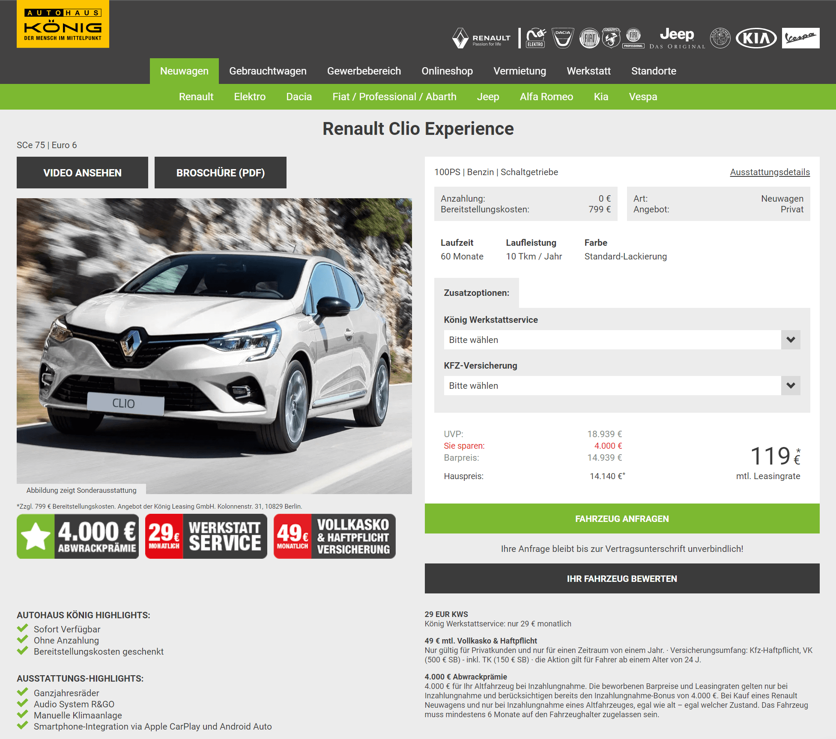Open the Gewerbebereich menu item
Screen dimensions: 836x739
(x=364, y=71)
